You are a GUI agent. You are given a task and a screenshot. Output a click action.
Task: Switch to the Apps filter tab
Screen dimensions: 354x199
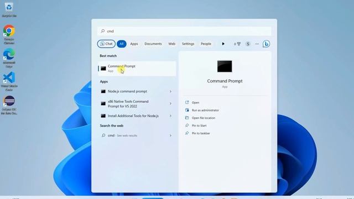(134, 44)
